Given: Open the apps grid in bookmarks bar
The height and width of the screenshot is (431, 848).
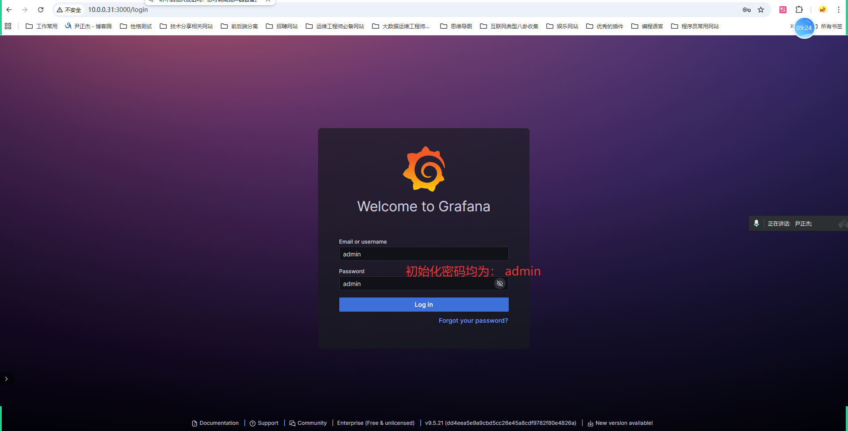Looking at the screenshot, I should click(x=8, y=26).
